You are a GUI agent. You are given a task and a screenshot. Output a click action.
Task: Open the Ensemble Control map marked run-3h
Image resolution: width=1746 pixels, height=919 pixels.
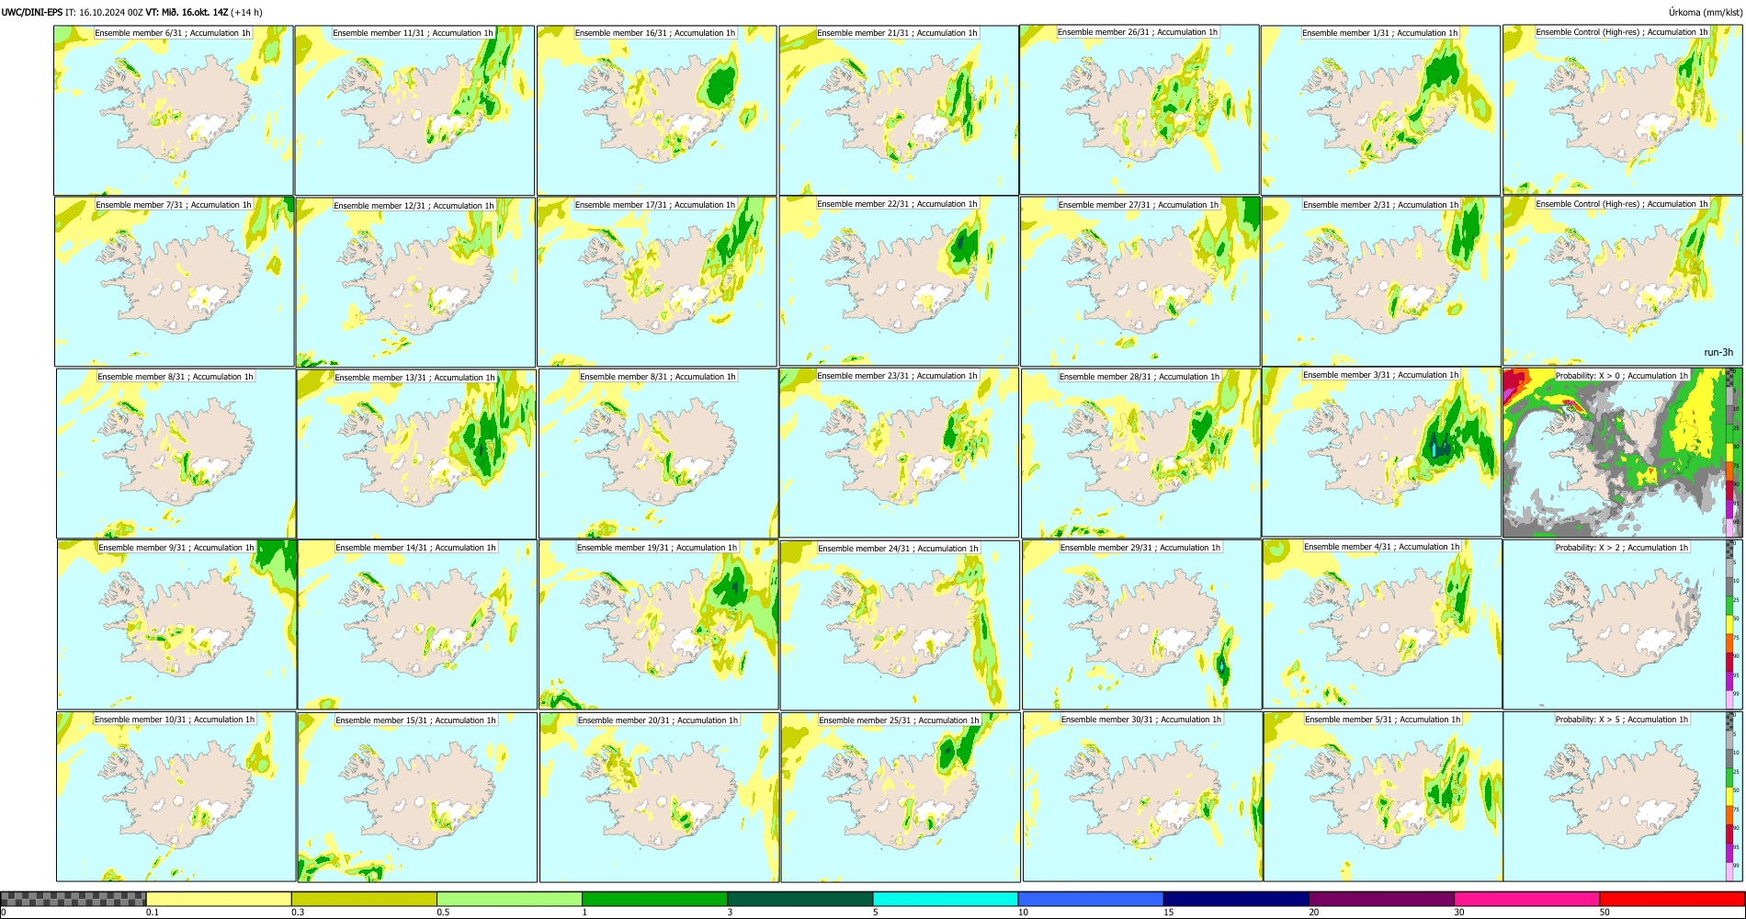point(1622,281)
